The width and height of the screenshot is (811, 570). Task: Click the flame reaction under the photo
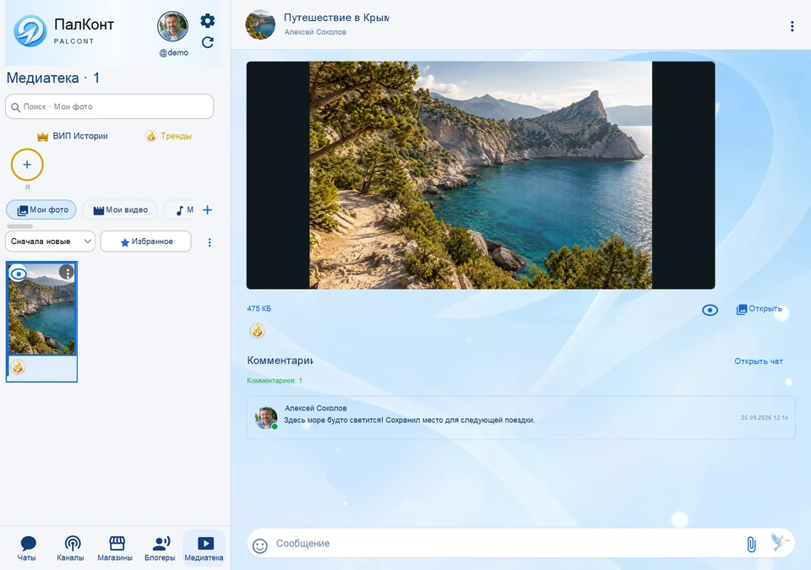click(257, 330)
